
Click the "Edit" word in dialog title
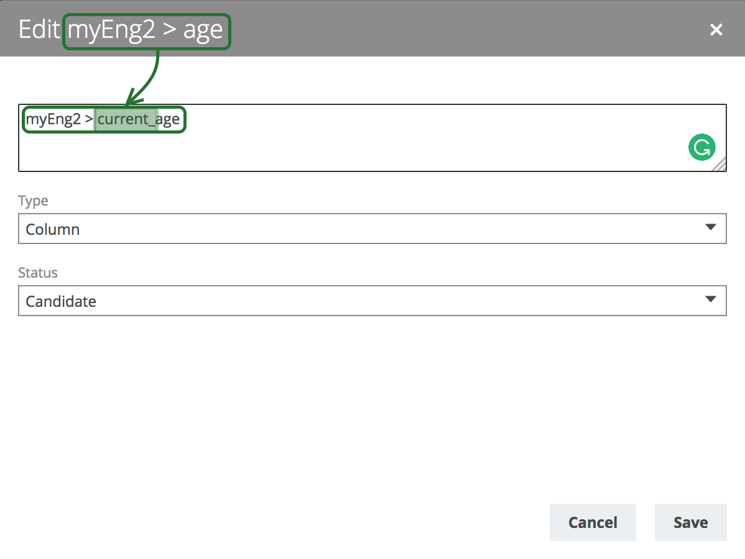click(39, 30)
